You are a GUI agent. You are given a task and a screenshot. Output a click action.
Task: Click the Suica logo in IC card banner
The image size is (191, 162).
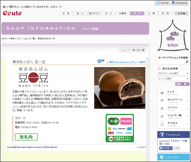[x=114, y=121]
